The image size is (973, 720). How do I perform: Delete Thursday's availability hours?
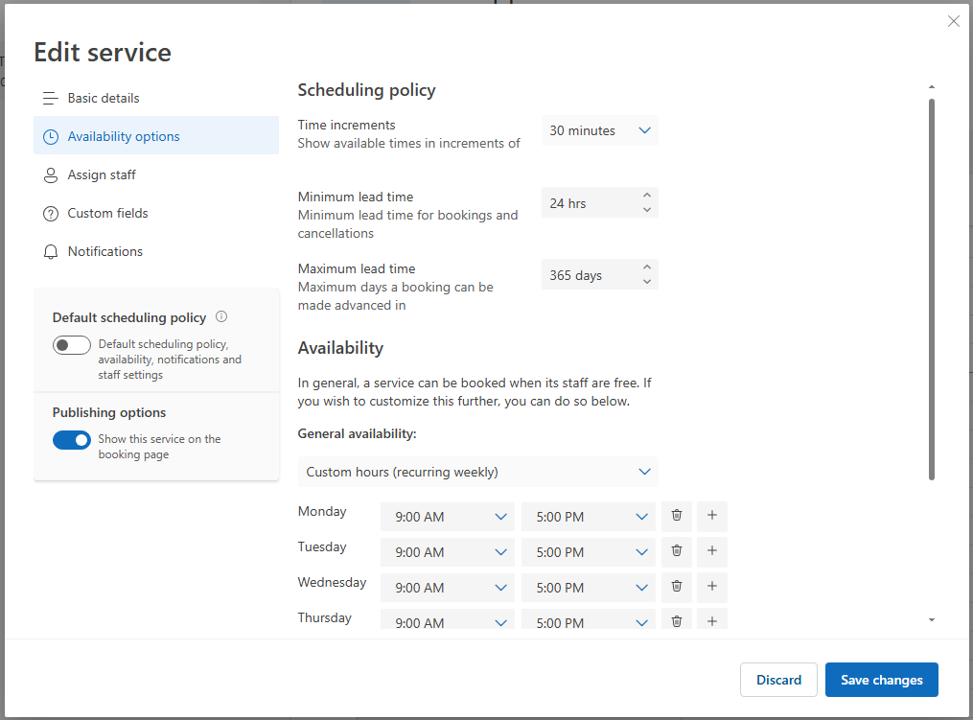pyautogui.click(x=677, y=621)
